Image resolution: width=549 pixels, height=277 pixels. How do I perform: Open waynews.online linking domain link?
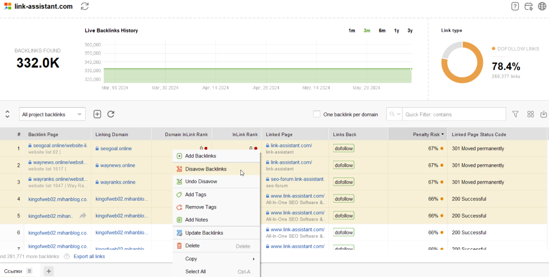[118, 165]
